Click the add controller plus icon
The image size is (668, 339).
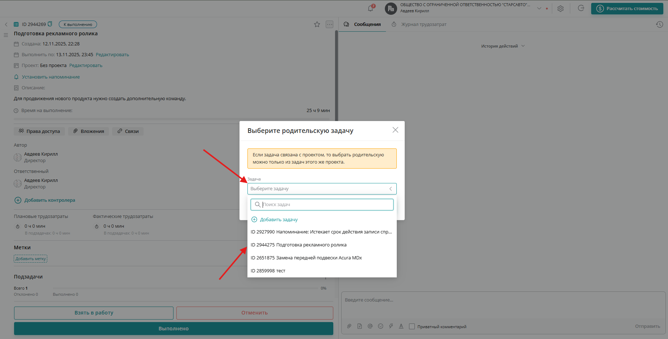(x=18, y=200)
